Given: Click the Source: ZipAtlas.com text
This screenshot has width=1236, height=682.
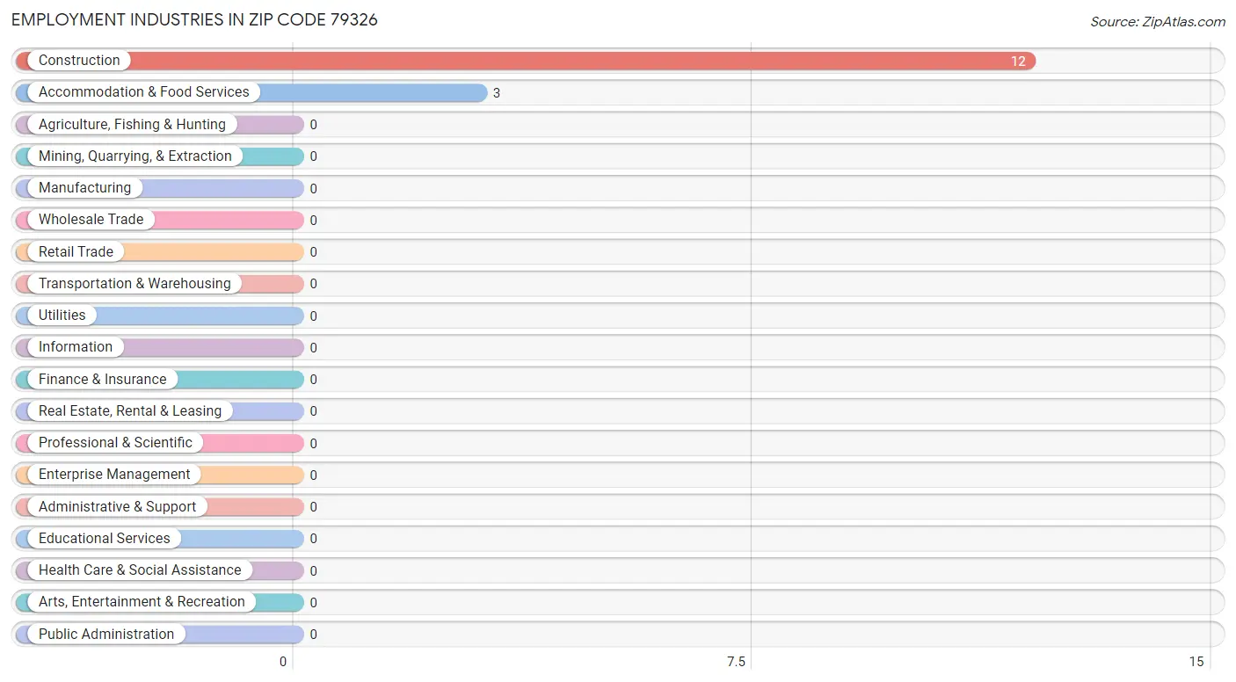Looking at the screenshot, I should click(x=1158, y=22).
